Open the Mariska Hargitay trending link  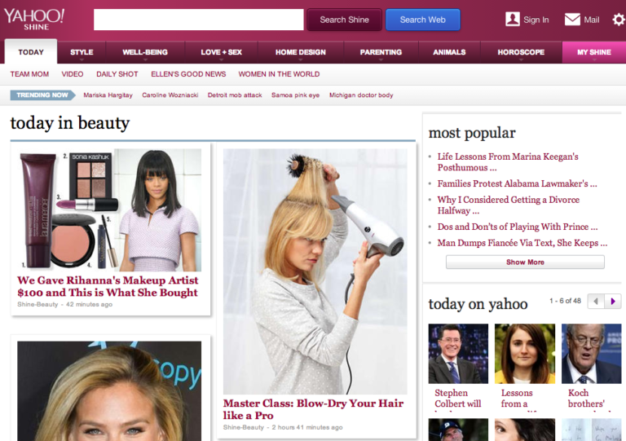tap(108, 95)
